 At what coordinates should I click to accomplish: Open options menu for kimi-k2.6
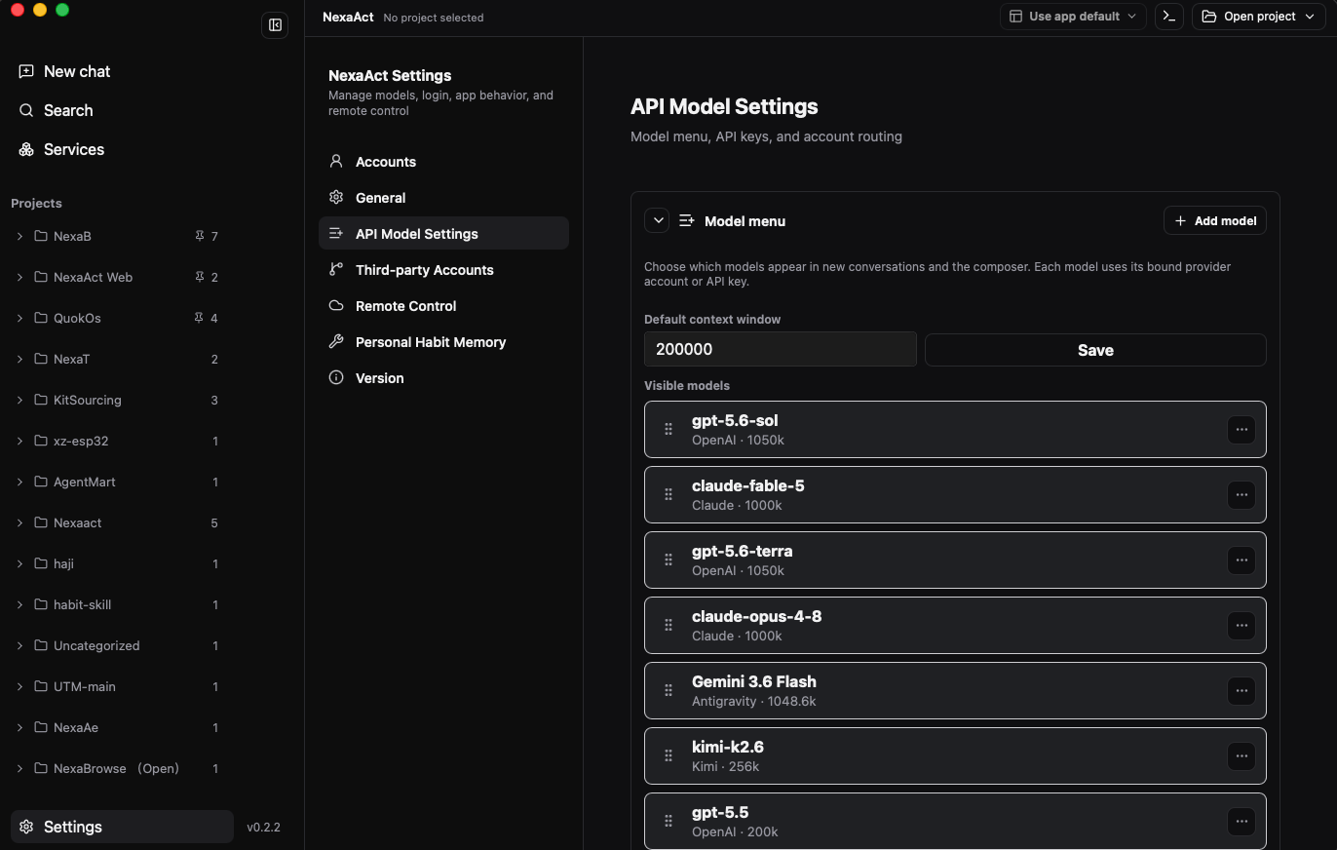click(1241, 755)
